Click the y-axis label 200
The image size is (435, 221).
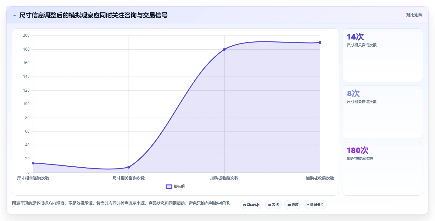[x=26, y=35]
